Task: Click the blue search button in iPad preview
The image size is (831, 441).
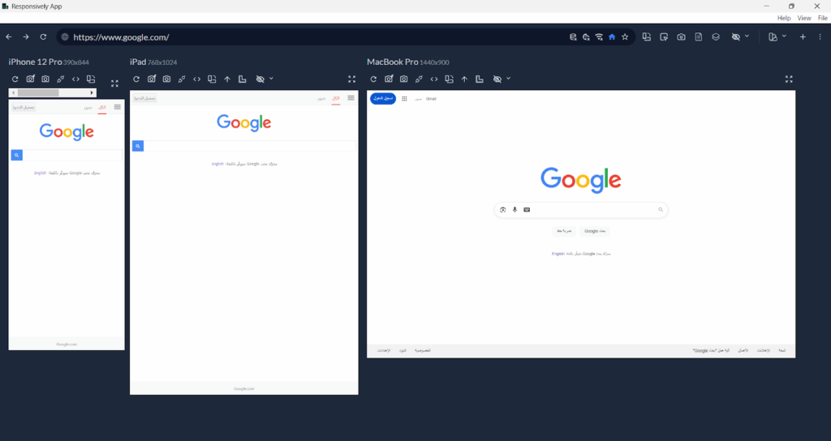Action: pyautogui.click(x=138, y=146)
